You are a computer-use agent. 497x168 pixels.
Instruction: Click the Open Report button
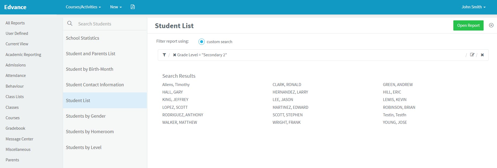coord(468,25)
